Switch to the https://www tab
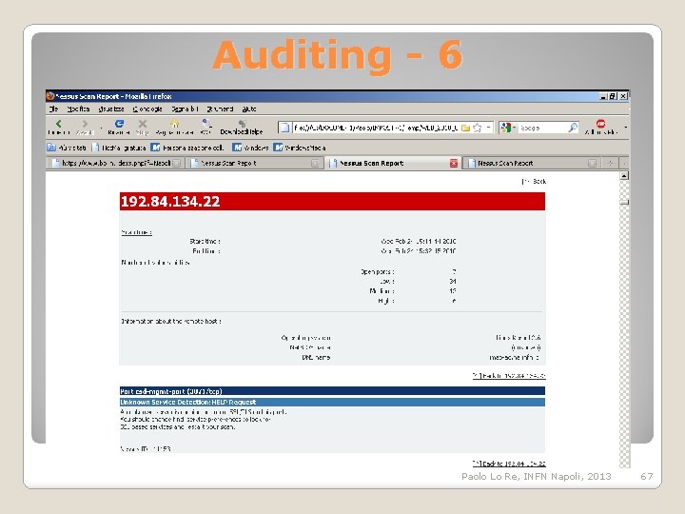 pos(115,163)
